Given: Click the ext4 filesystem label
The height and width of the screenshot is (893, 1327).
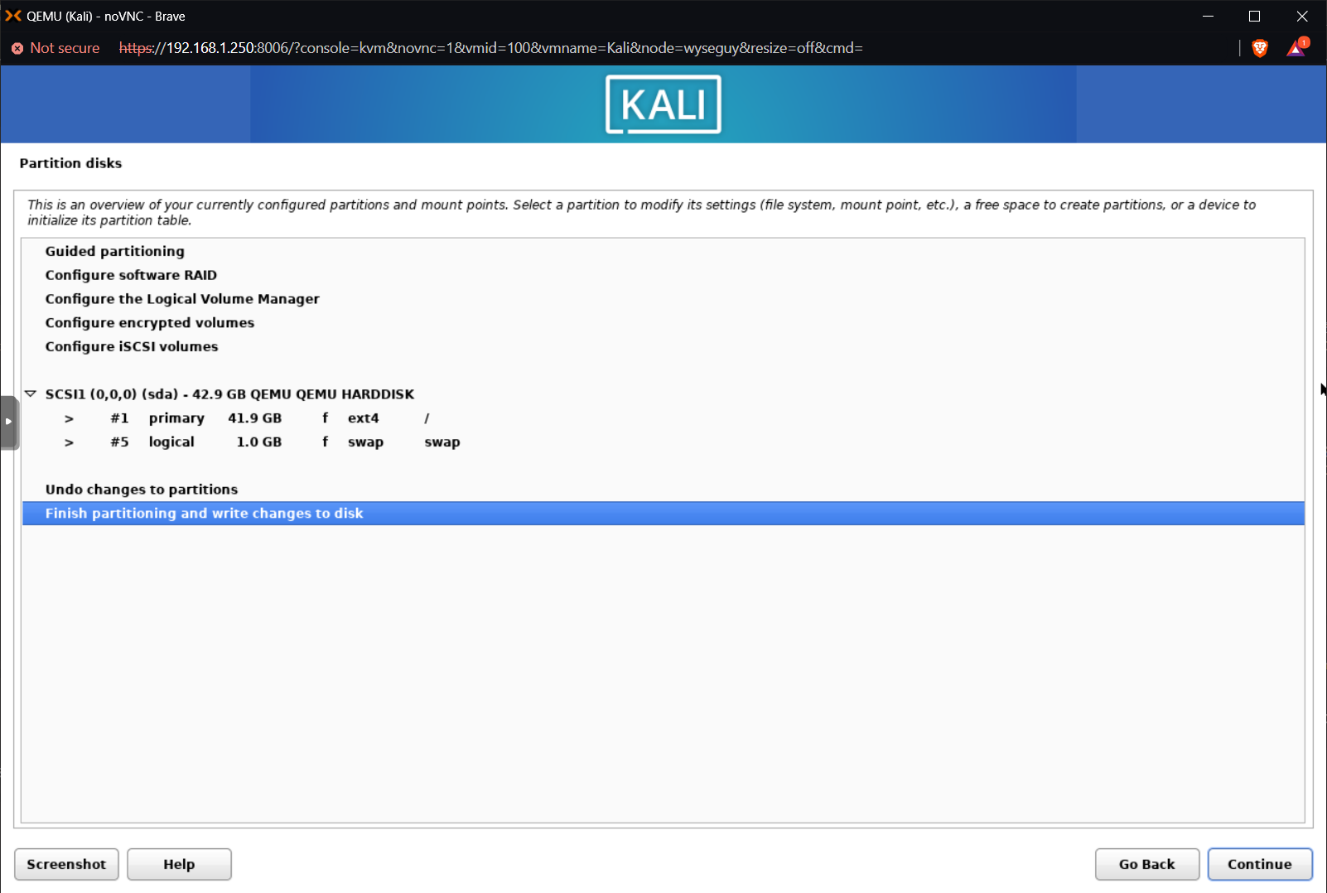Looking at the screenshot, I should coord(363,418).
